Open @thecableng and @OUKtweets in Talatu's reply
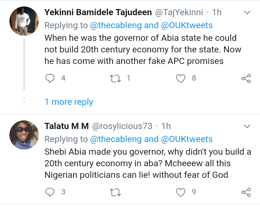 151,139
